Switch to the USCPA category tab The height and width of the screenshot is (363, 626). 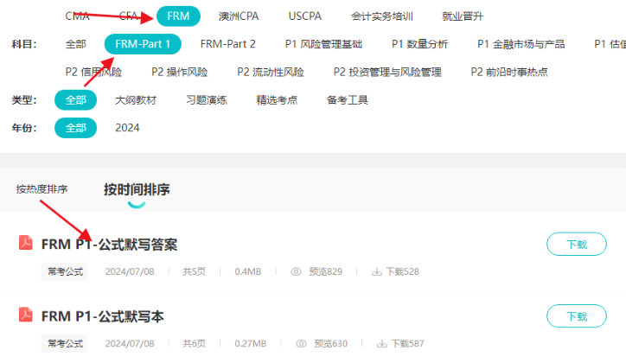(x=306, y=16)
